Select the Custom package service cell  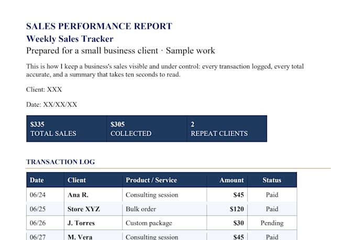click(x=164, y=223)
